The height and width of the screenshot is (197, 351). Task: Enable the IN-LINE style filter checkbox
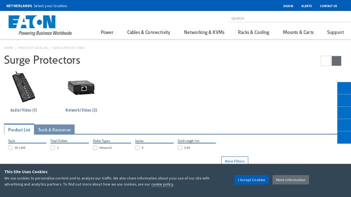point(11,148)
